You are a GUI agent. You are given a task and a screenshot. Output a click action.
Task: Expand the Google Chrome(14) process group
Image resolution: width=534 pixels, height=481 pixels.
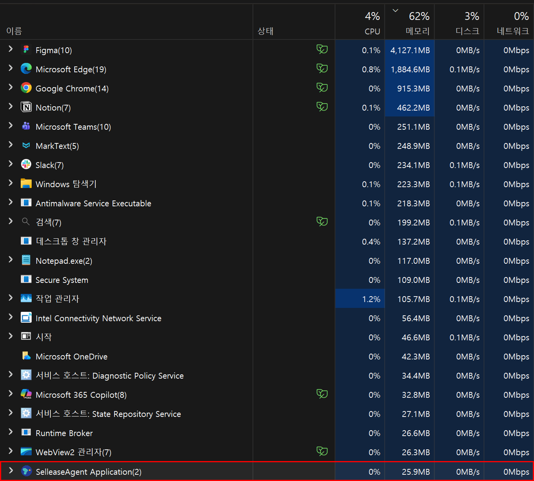[x=11, y=87]
